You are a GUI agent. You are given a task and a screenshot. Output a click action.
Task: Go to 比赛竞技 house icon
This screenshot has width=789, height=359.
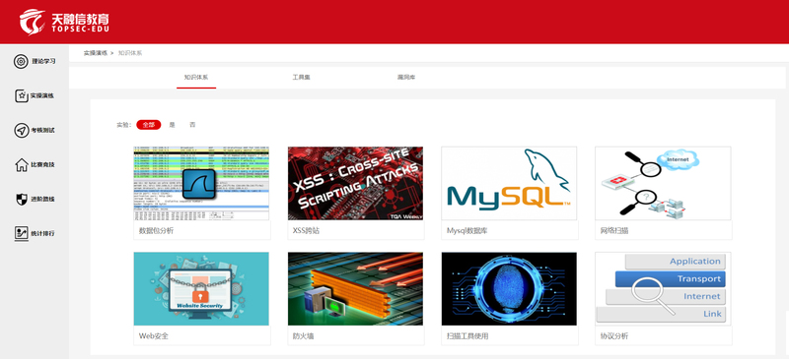point(21,164)
